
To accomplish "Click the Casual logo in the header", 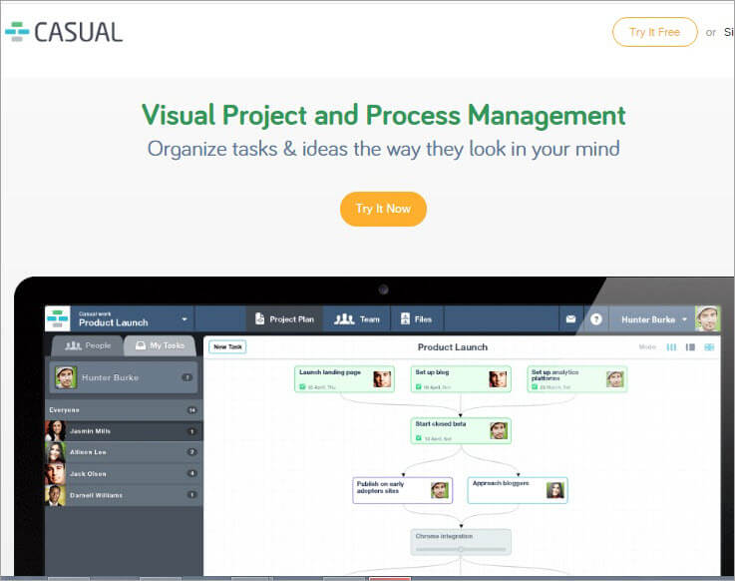I will pyautogui.click(x=64, y=32).
